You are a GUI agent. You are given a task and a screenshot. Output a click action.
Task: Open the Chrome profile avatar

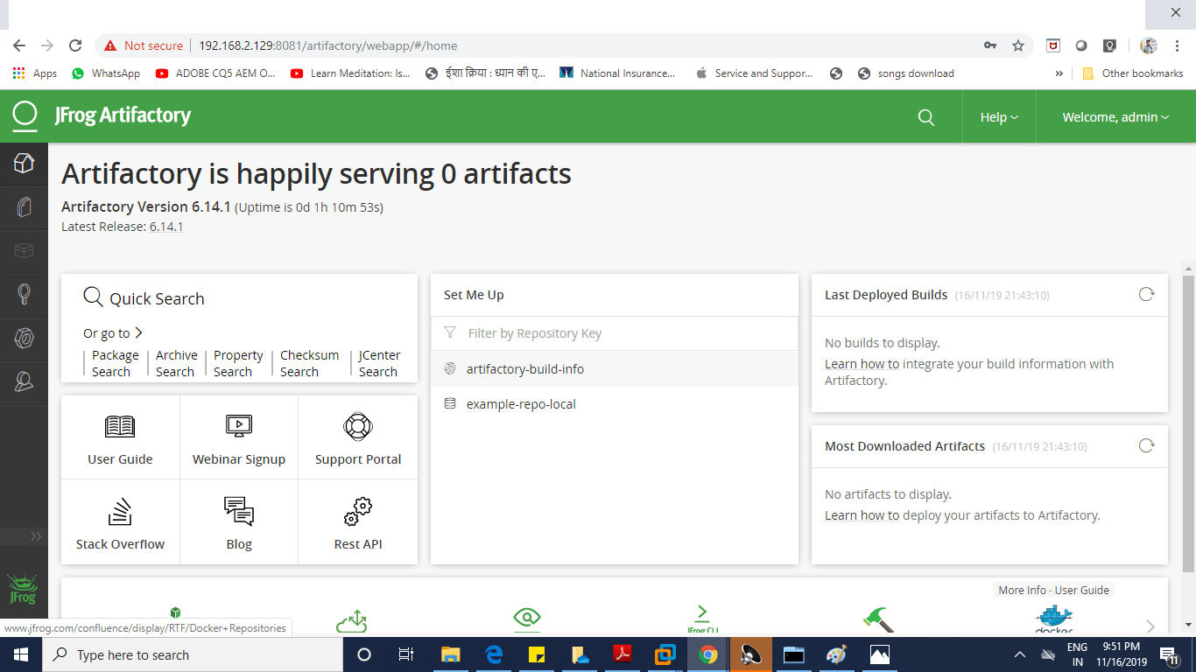(1149, 45)
